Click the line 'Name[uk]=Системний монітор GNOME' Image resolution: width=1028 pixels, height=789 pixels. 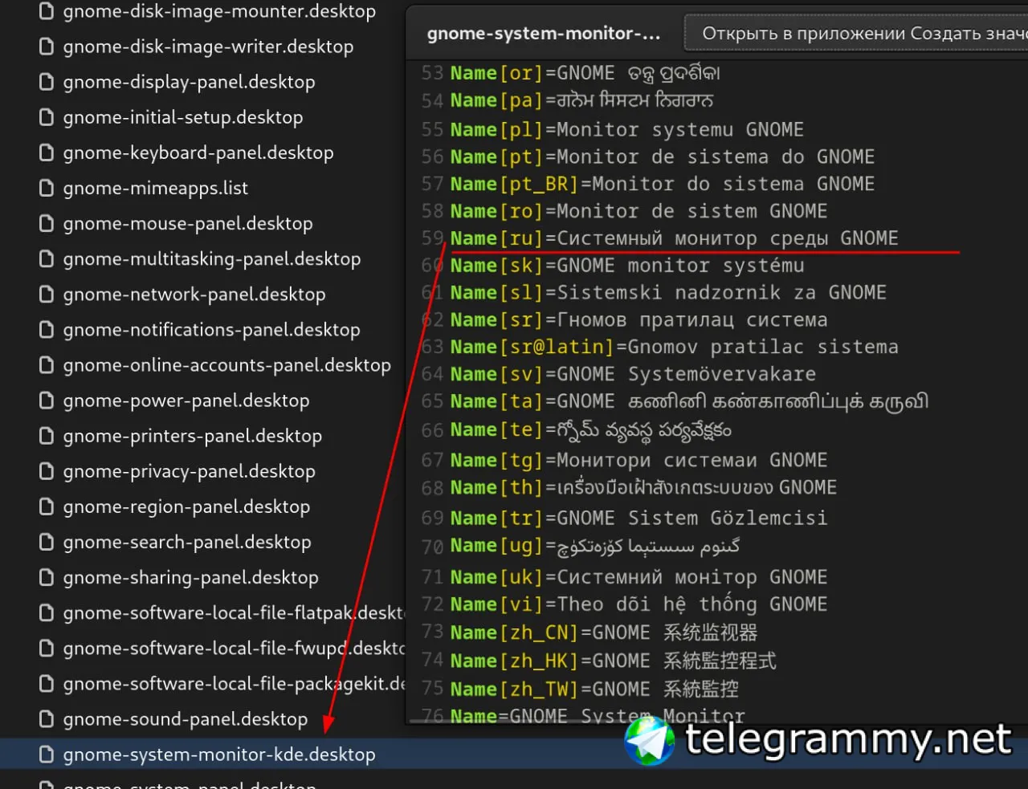pyautogui.click(x=638, y=577)
